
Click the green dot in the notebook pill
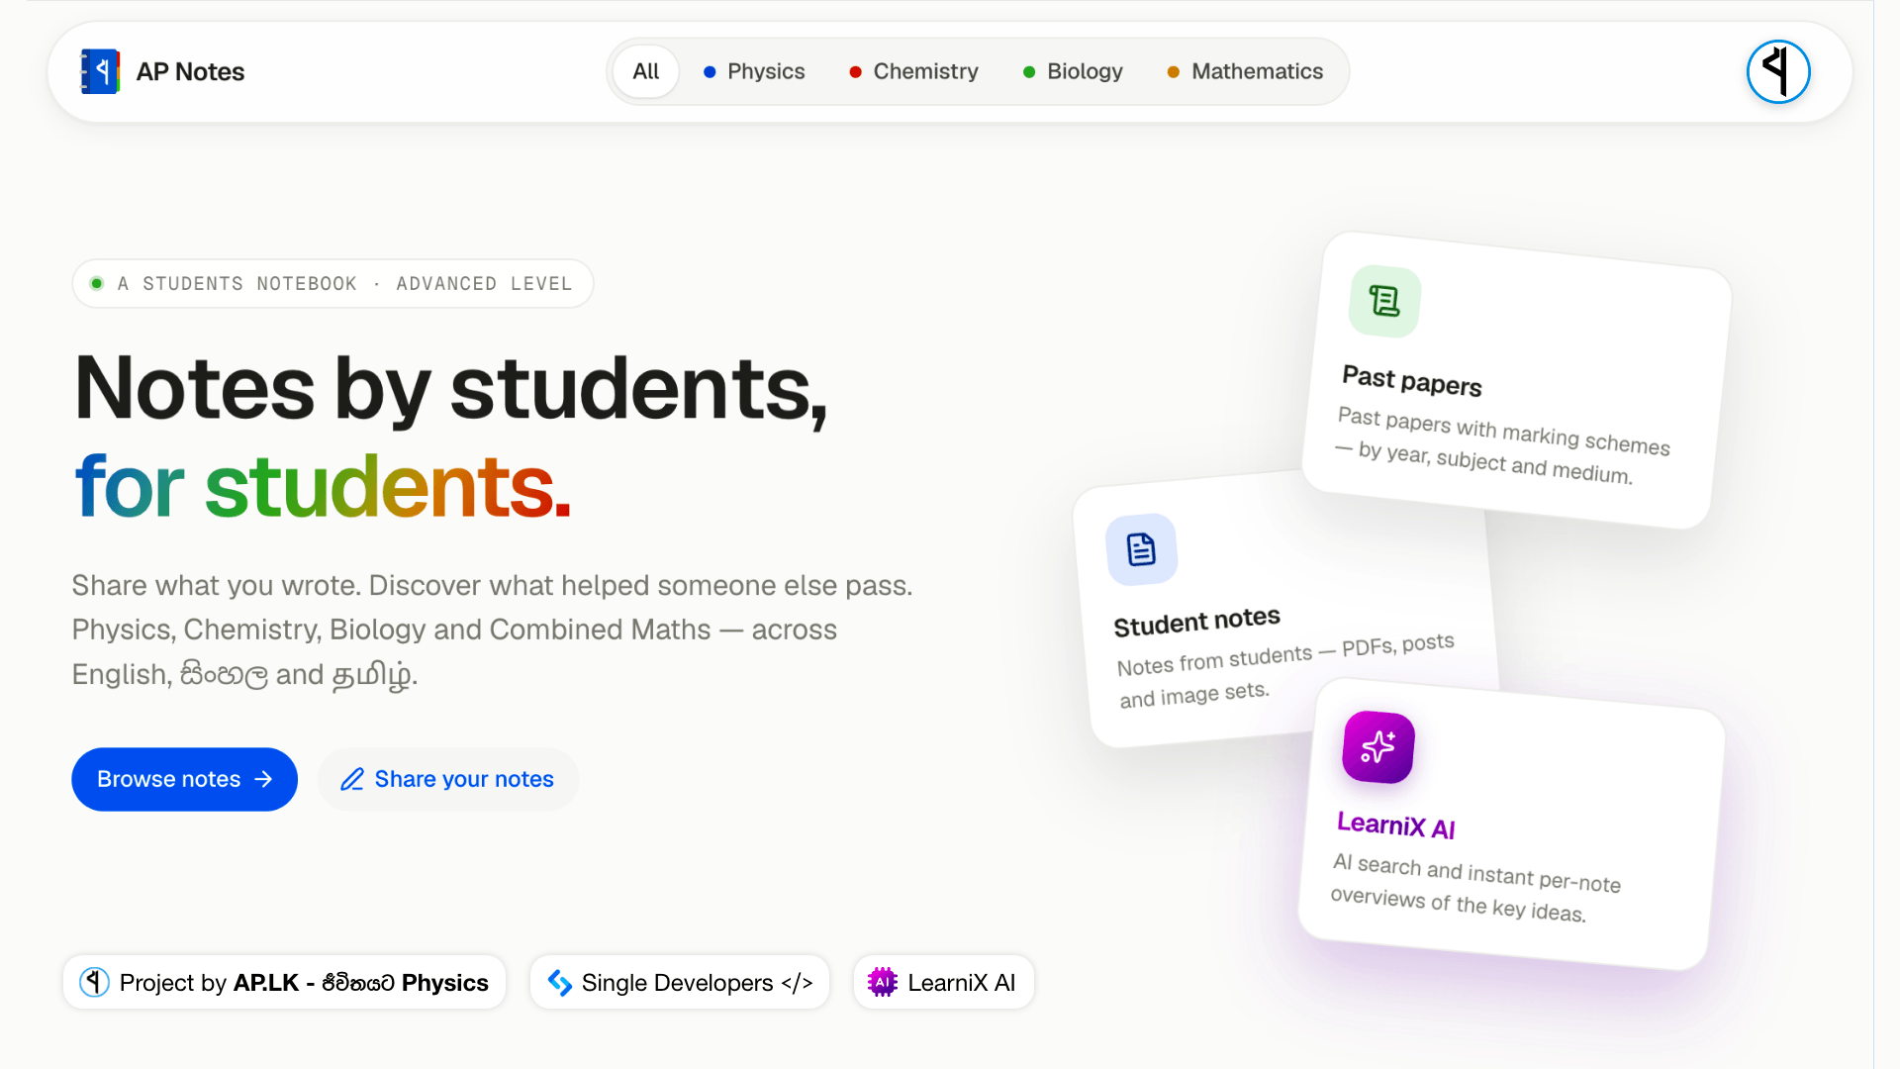(97, 284)
